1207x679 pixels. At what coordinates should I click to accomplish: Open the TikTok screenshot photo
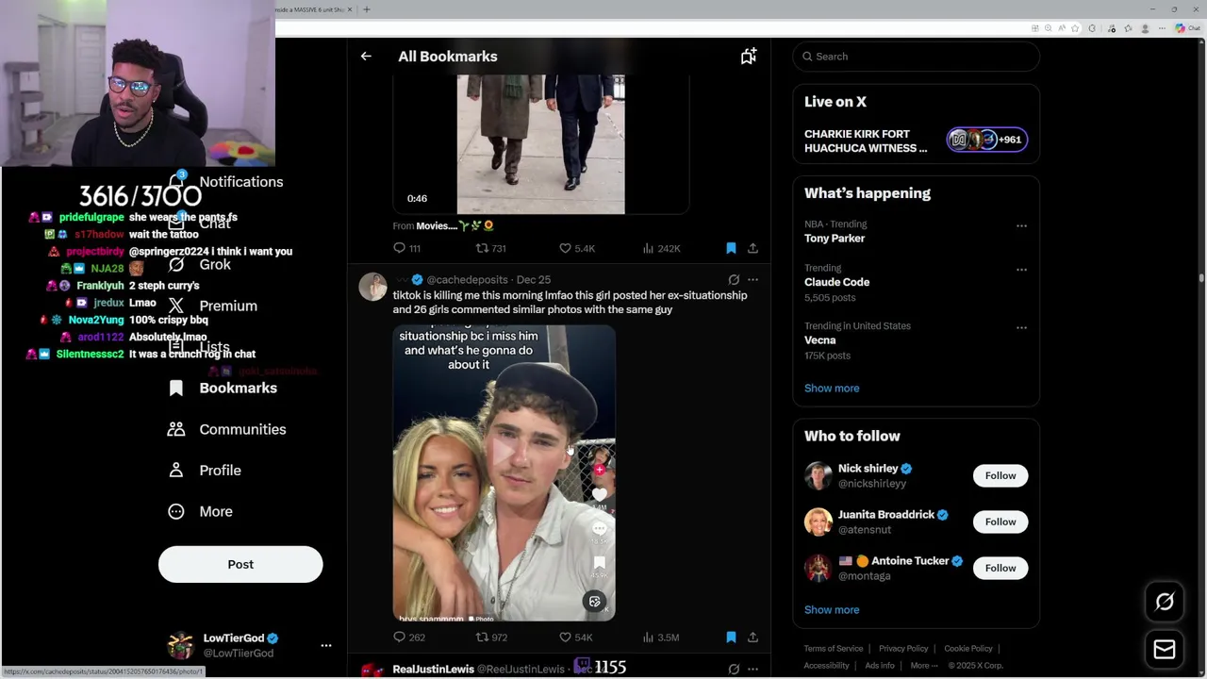tap(504, 472)
